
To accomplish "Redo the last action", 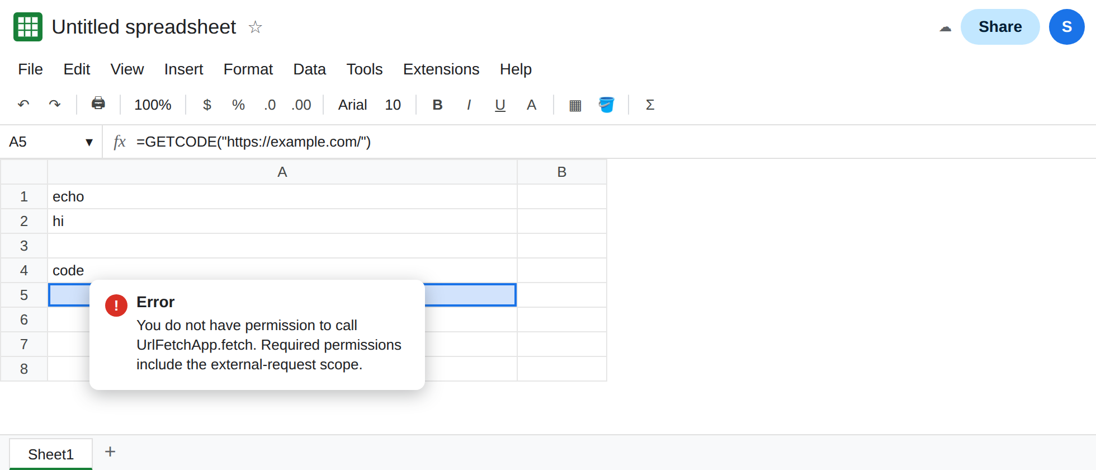I will 55,105.
